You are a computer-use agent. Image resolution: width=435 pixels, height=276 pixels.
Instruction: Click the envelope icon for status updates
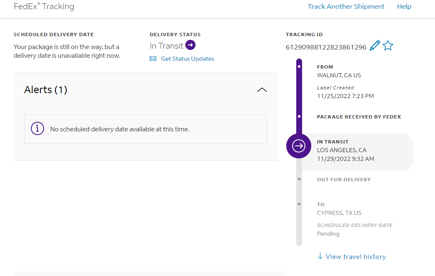153,59
